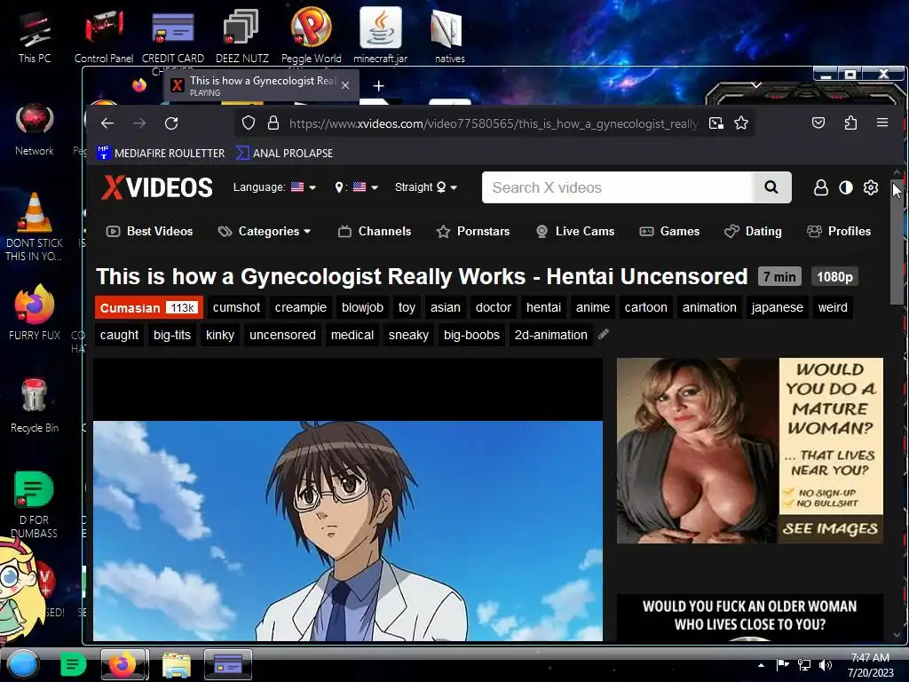This screenshot has width=909, height=682.
Task: Open the Profiles nav item
Action: pyautogui.click(x=839, y=232)
